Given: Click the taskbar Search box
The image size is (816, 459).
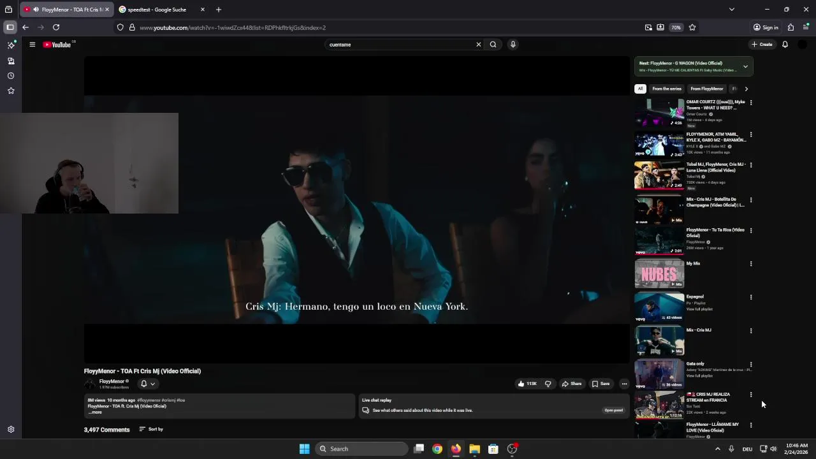Looking at the screenshot, I should click(x=362, y=449).
